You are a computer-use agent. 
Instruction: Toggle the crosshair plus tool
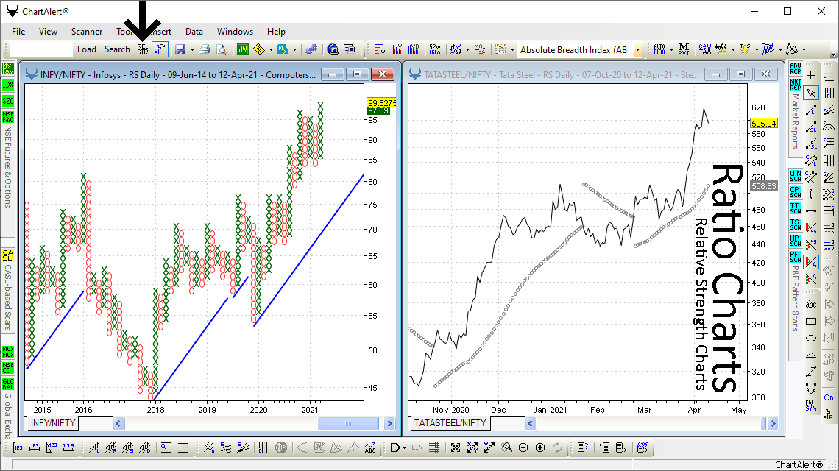(x=811, y=76)
